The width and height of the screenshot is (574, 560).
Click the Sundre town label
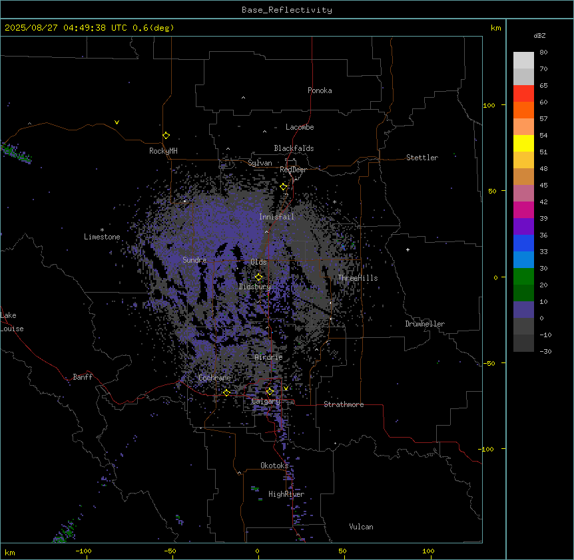coord(194,260)
